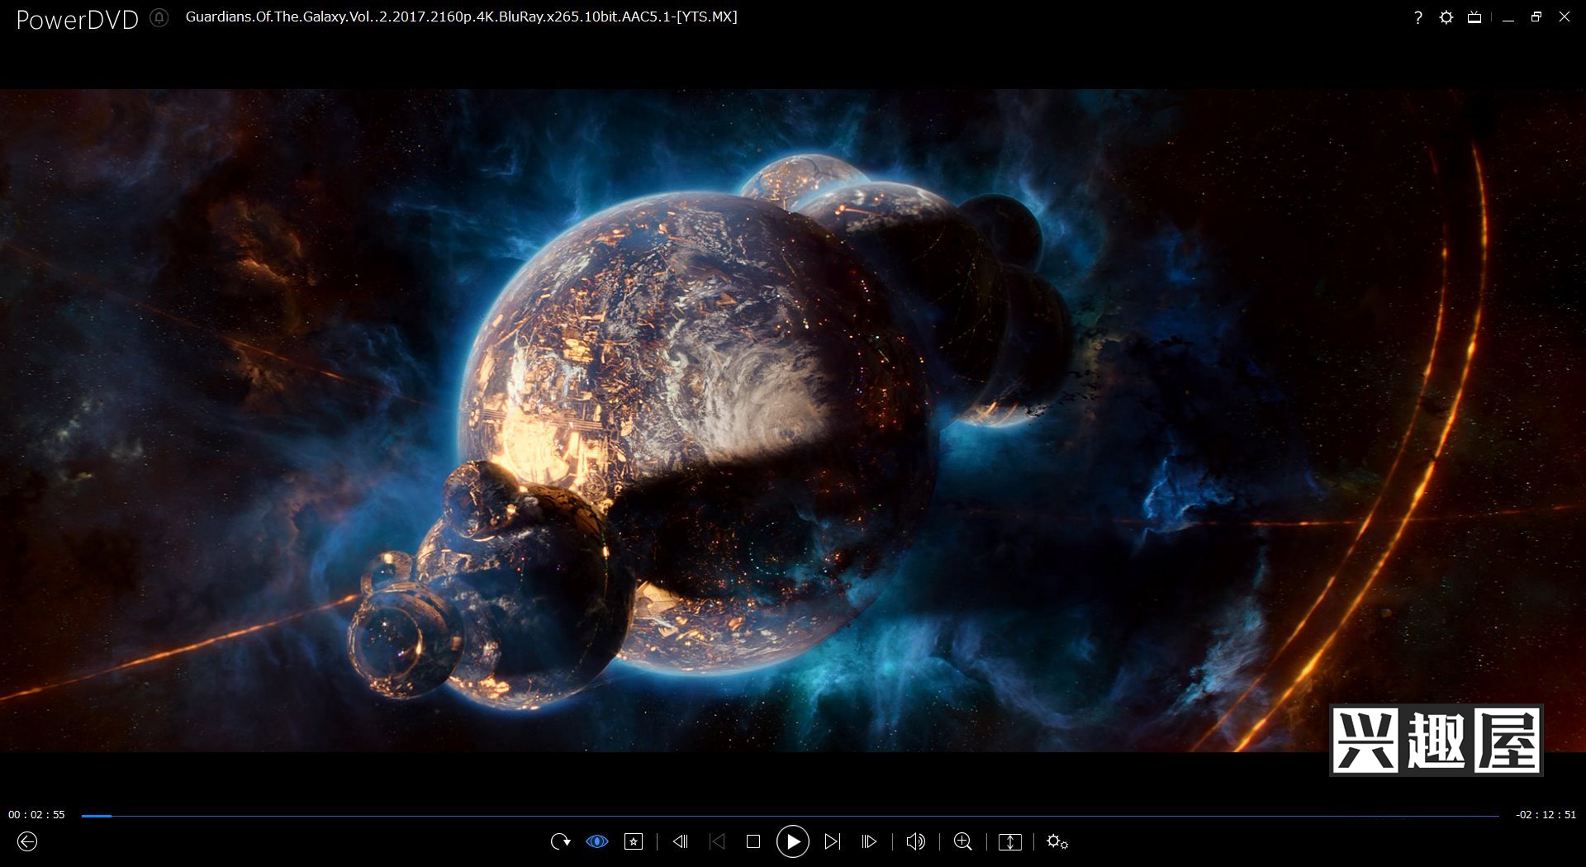Viewport: 1586px width, 867px height.
Task: Switch to TV mode
Action: tap(1474, 17)
